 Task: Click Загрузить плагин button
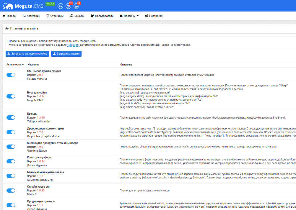coord(66,54)
